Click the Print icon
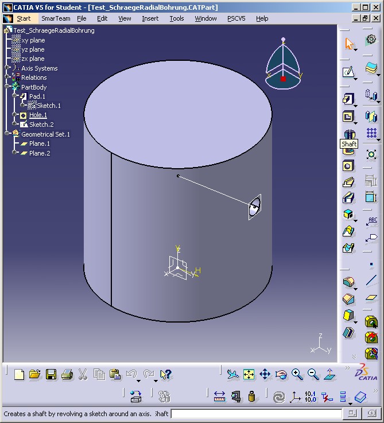This screenshot has width=384, height=423. click(x=67, y=374)
